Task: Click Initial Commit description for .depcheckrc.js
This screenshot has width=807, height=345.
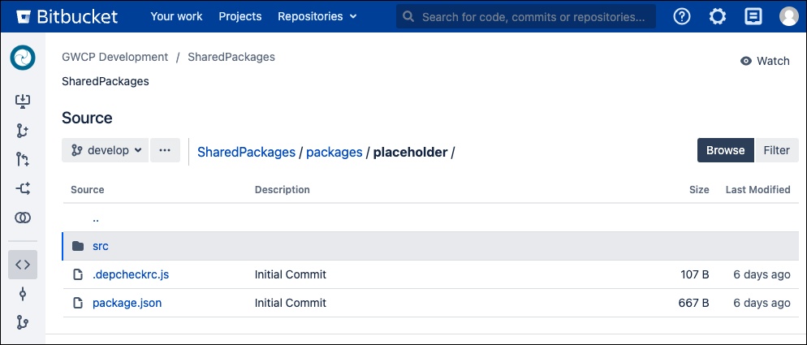Action: pos(291,274)
